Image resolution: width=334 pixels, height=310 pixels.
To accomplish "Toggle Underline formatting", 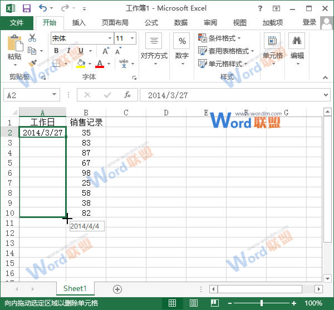I will point(80,51).
